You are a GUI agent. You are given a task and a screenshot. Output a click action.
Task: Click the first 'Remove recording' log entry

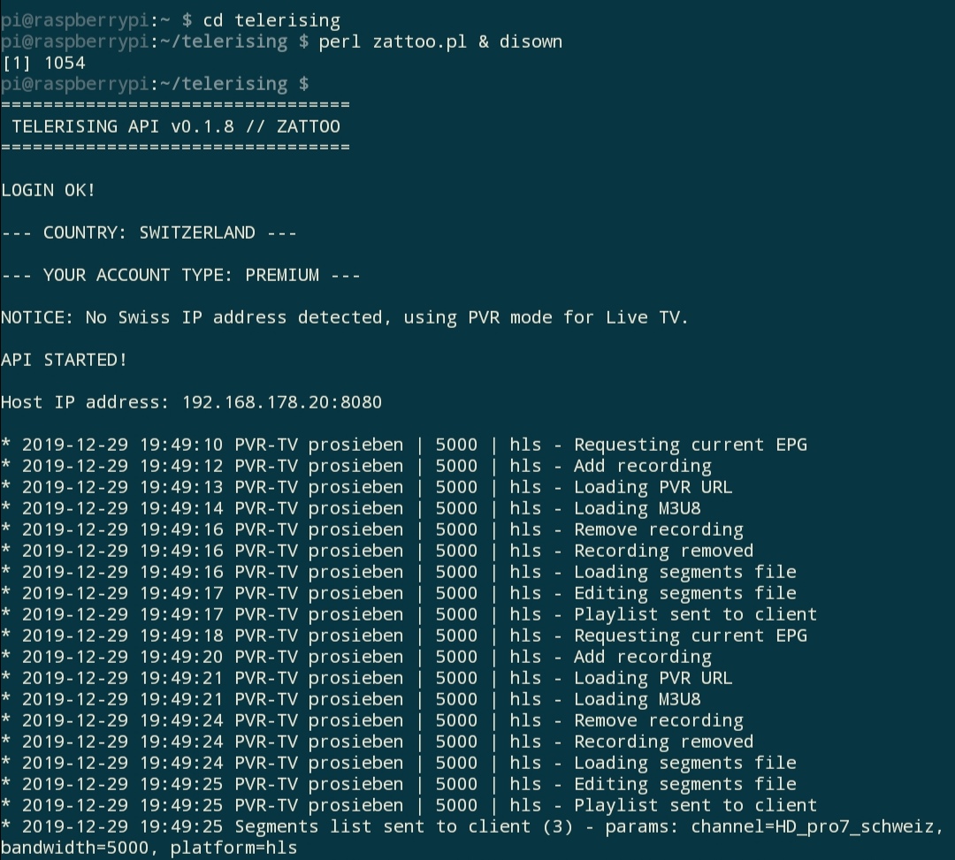(372, 530)
